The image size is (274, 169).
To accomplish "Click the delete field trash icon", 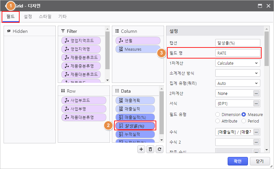I will tap(150, 149).
